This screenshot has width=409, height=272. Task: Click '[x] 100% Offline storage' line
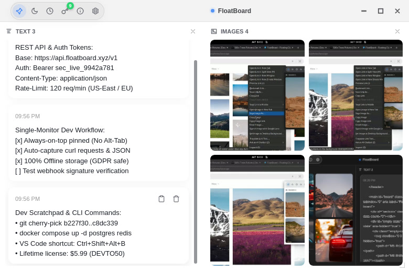(x=72, y=161)
